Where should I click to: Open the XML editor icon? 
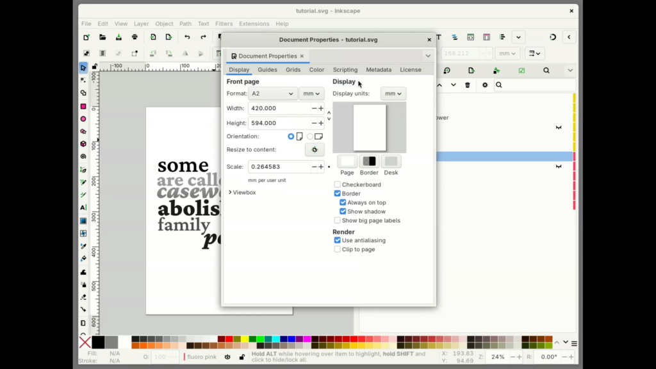coord(471,37)
